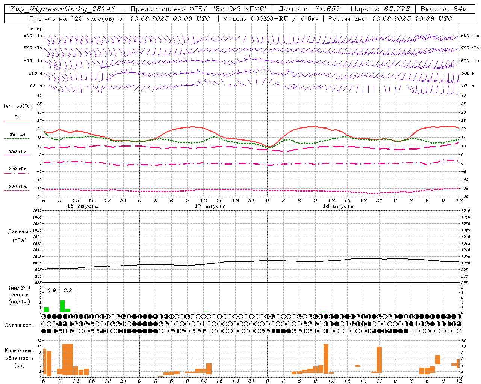Click the station title Yug_Nignesortimky_23741
Image resolution: width=481 pixels, height=384 pixels.
pos(63,9)
